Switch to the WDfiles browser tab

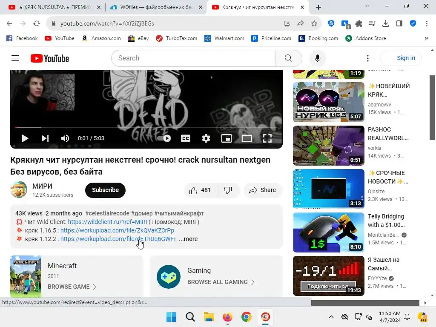click(156, 7)
